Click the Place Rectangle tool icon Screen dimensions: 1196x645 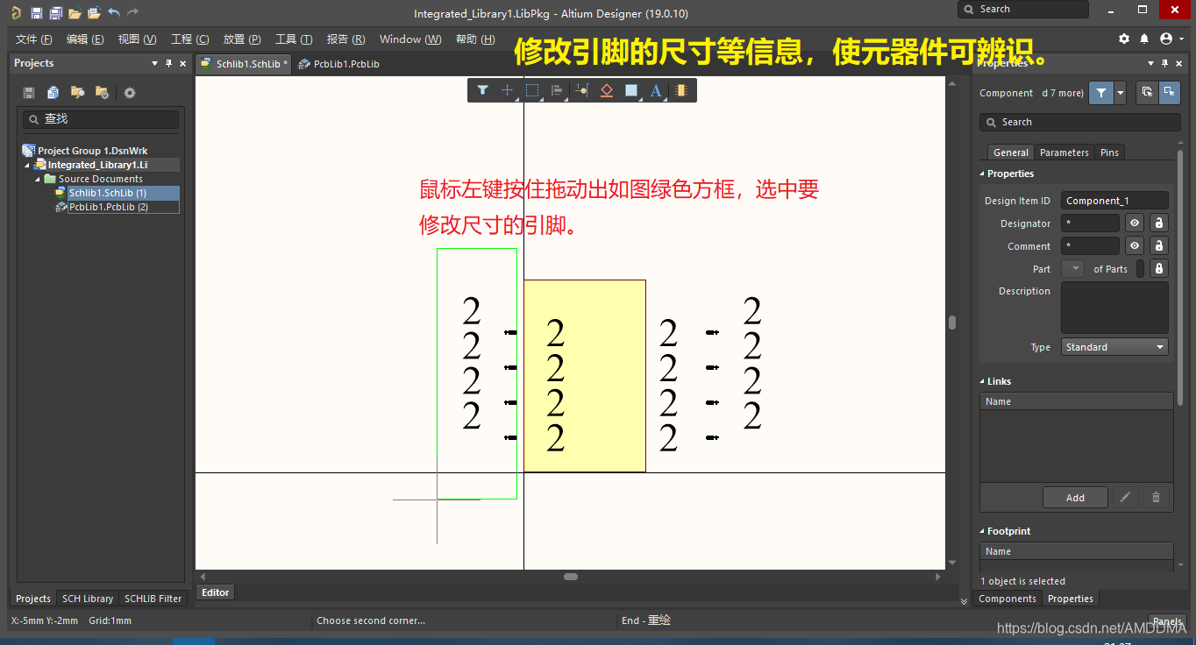pos(630,90)
